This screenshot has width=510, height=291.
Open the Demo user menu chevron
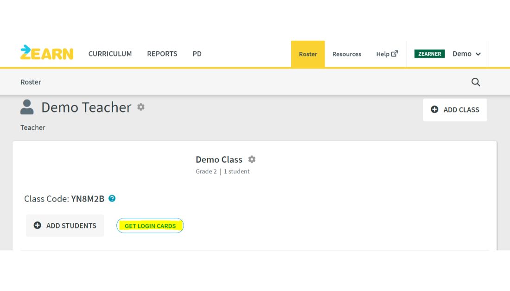point(478,54)
